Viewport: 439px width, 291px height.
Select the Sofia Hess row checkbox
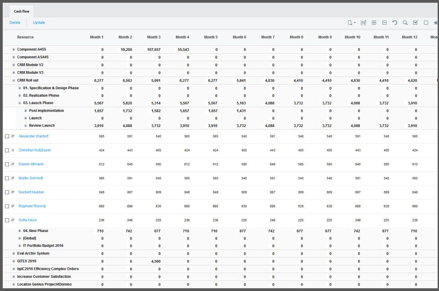coord(7,220)
